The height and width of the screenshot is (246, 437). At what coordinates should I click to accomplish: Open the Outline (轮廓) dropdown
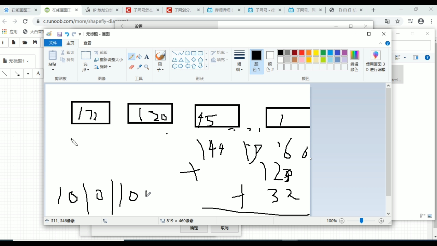pyautogui.click(x=220, y=53)
